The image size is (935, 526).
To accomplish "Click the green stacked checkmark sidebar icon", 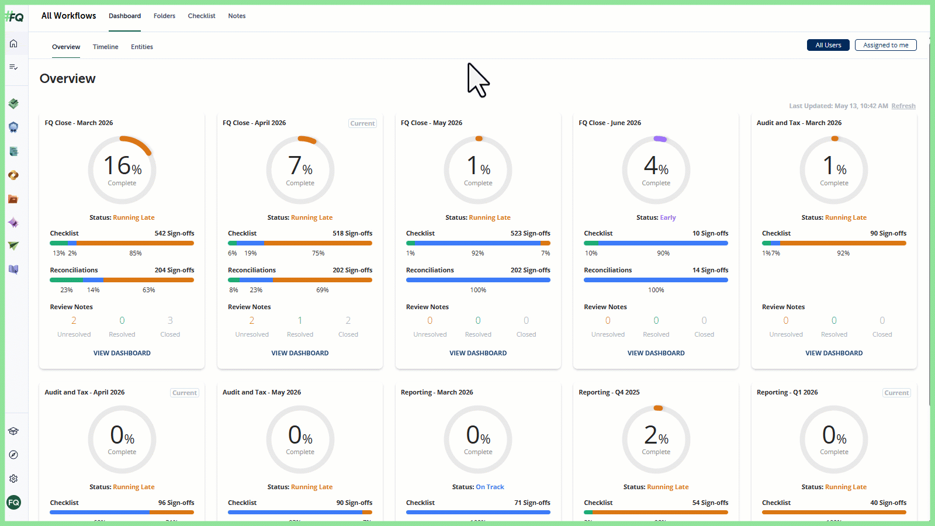I will coord(13,103).
